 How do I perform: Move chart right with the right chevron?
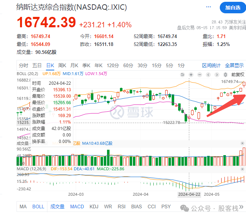[217, 75]
